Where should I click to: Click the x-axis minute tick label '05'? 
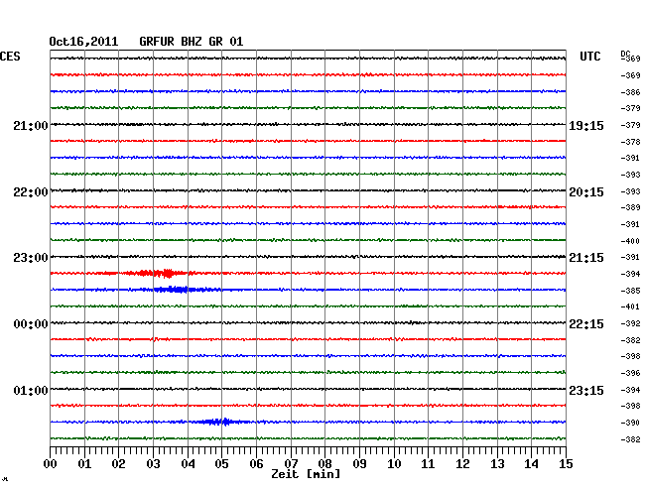[221, 464]
